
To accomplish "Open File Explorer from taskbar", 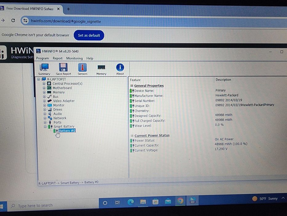I will coord(143,202).
